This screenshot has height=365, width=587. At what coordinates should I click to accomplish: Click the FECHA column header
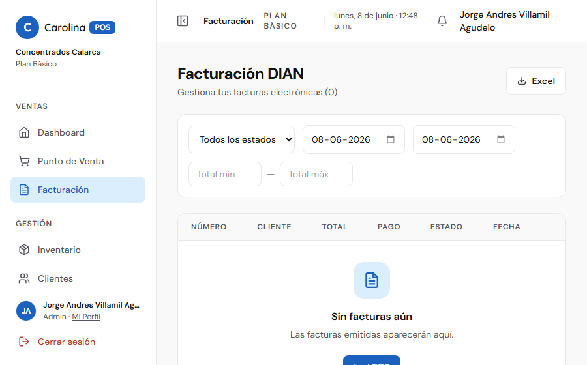pyautogui.click(x=507, y=227)
